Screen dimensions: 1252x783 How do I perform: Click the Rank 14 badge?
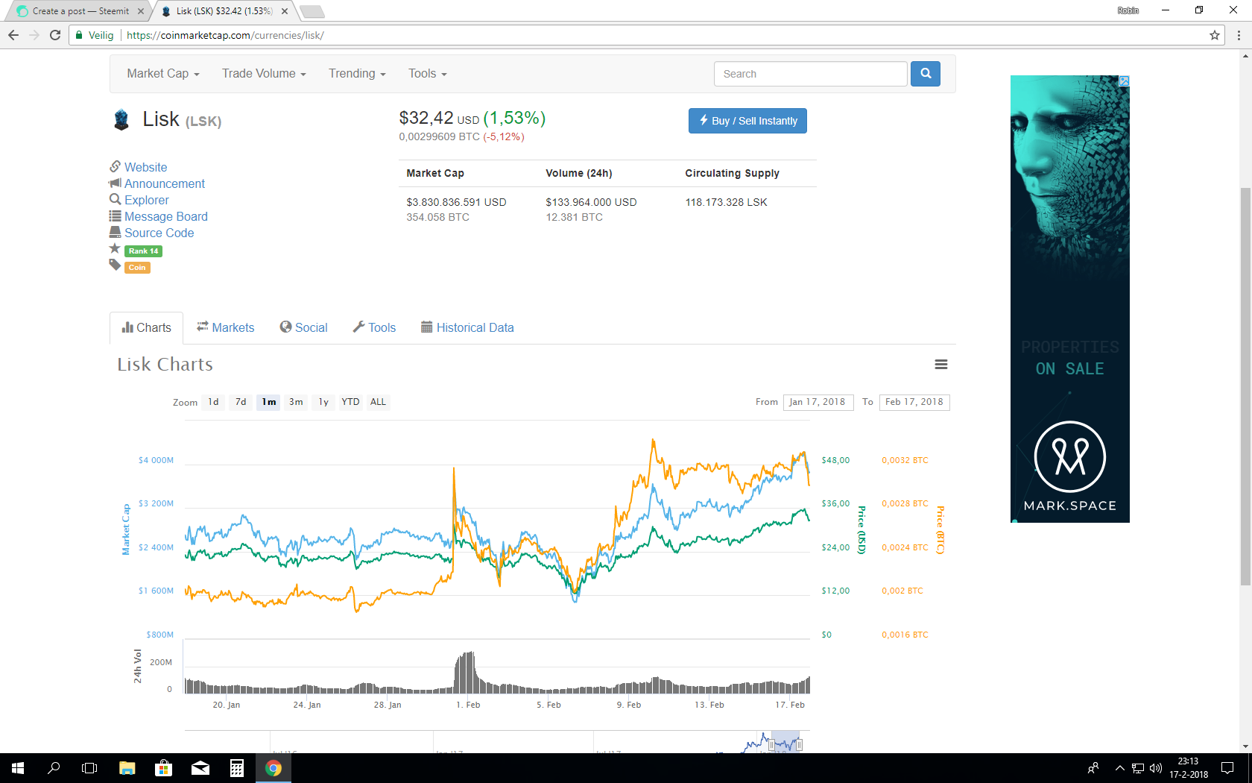(143, 251)
